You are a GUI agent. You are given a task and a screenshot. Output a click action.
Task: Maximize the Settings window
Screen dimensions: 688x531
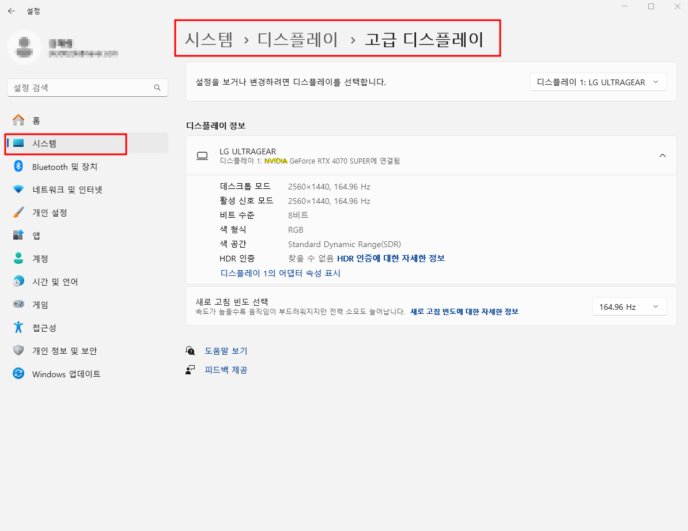[651, 6]
